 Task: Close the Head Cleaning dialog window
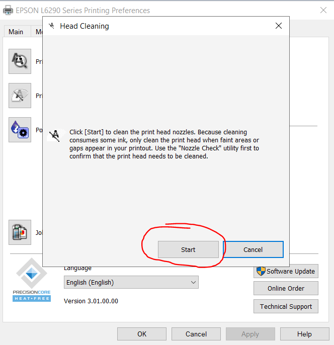[278, 26]
